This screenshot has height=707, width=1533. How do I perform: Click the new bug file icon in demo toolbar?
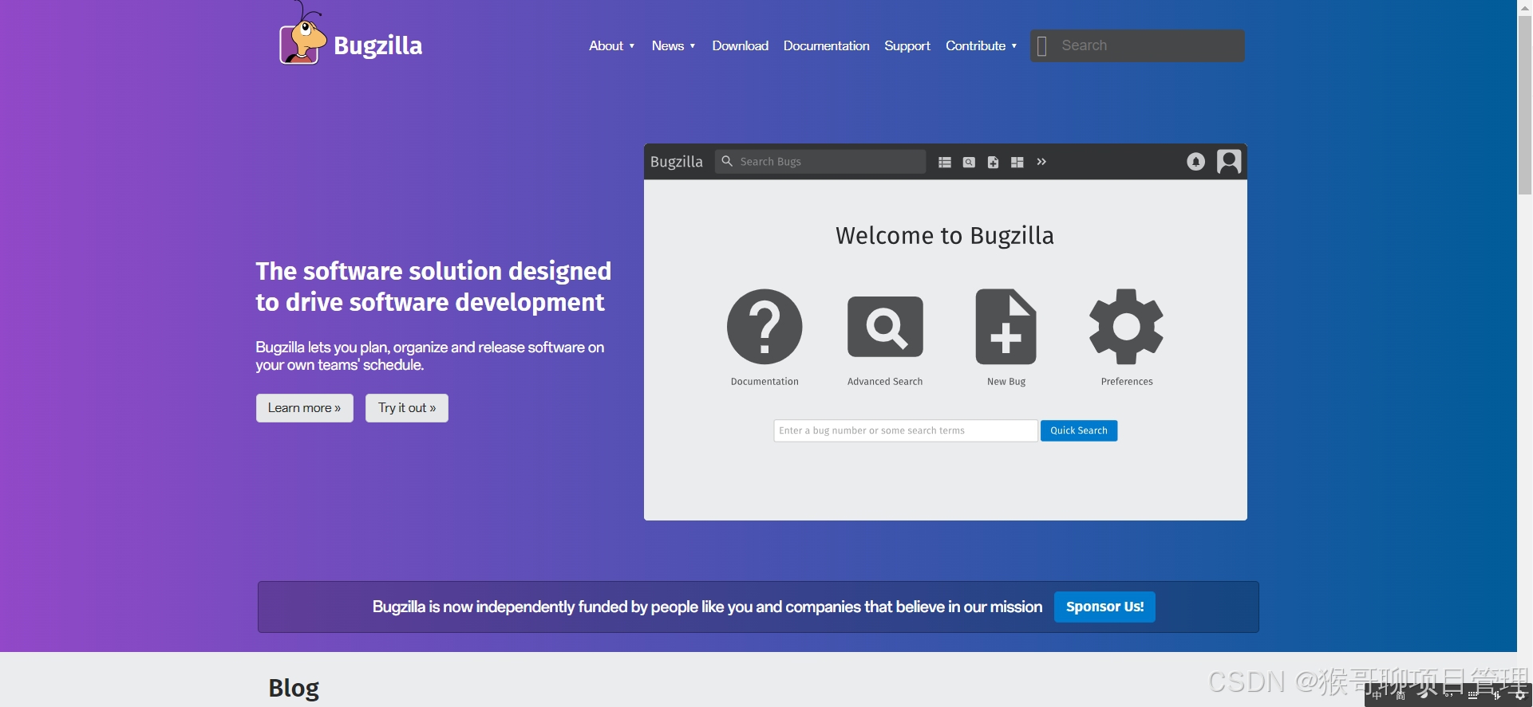(x=993, y=163)
